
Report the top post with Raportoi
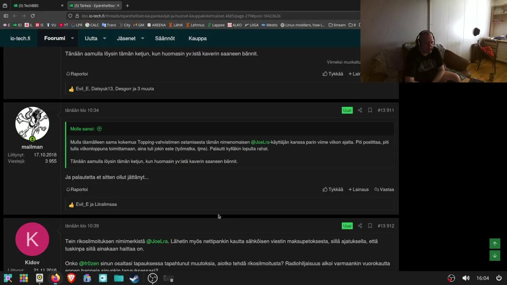point(77,74)
